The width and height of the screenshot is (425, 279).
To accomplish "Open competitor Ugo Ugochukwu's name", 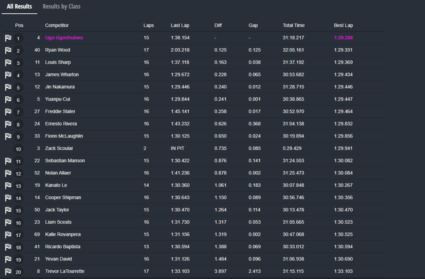I will [64, 38].
